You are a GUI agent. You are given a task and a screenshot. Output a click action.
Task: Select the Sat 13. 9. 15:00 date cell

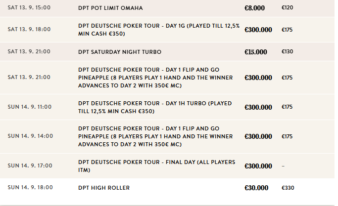[29, 8]
